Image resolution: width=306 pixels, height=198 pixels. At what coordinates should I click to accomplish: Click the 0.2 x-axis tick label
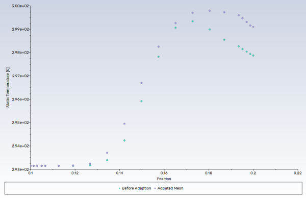pyautogui.click(x=253, y=173)
